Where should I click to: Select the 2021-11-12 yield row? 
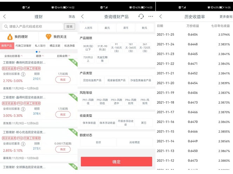(x=194, y=160)
